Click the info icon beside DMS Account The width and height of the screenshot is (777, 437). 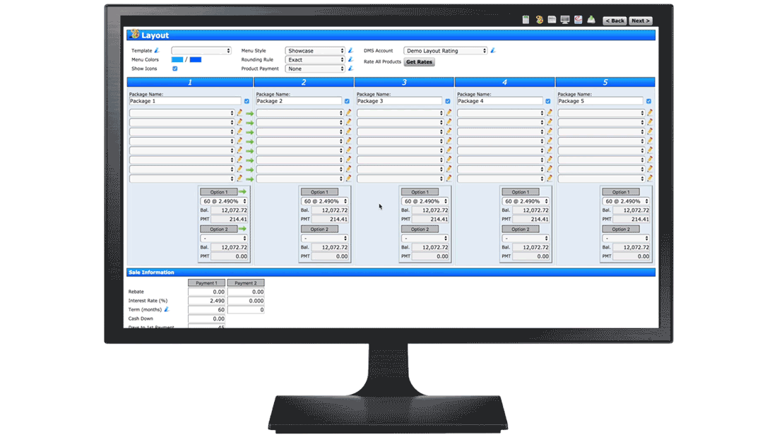[x=492, y=50]
